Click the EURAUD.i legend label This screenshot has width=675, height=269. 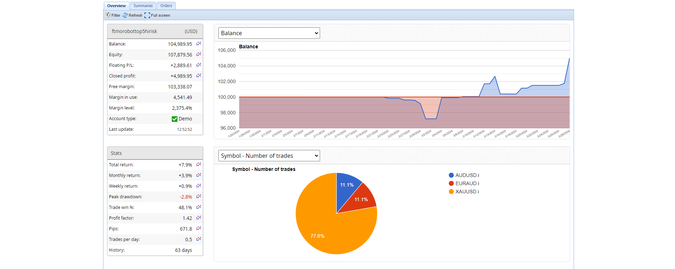coord(467,183)
